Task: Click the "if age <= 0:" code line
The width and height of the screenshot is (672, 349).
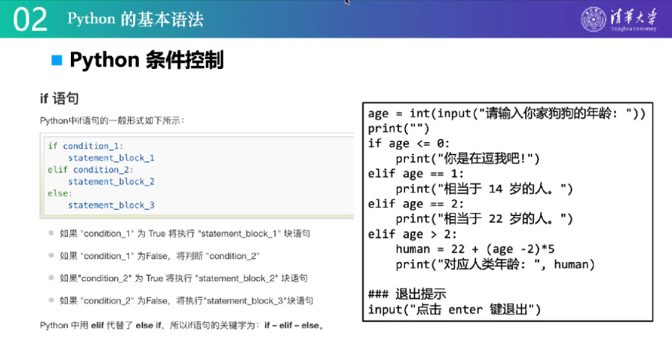Action: 408,143
